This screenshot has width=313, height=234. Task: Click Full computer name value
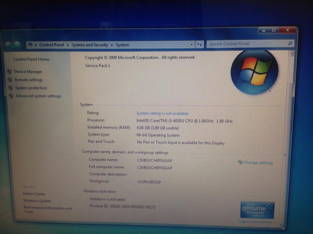click(155, 168)
